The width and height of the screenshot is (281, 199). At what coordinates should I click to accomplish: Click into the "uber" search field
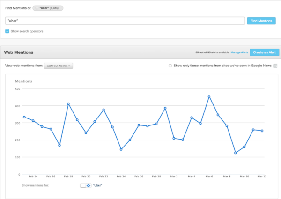pyautogui.click(x=125, y=21)
